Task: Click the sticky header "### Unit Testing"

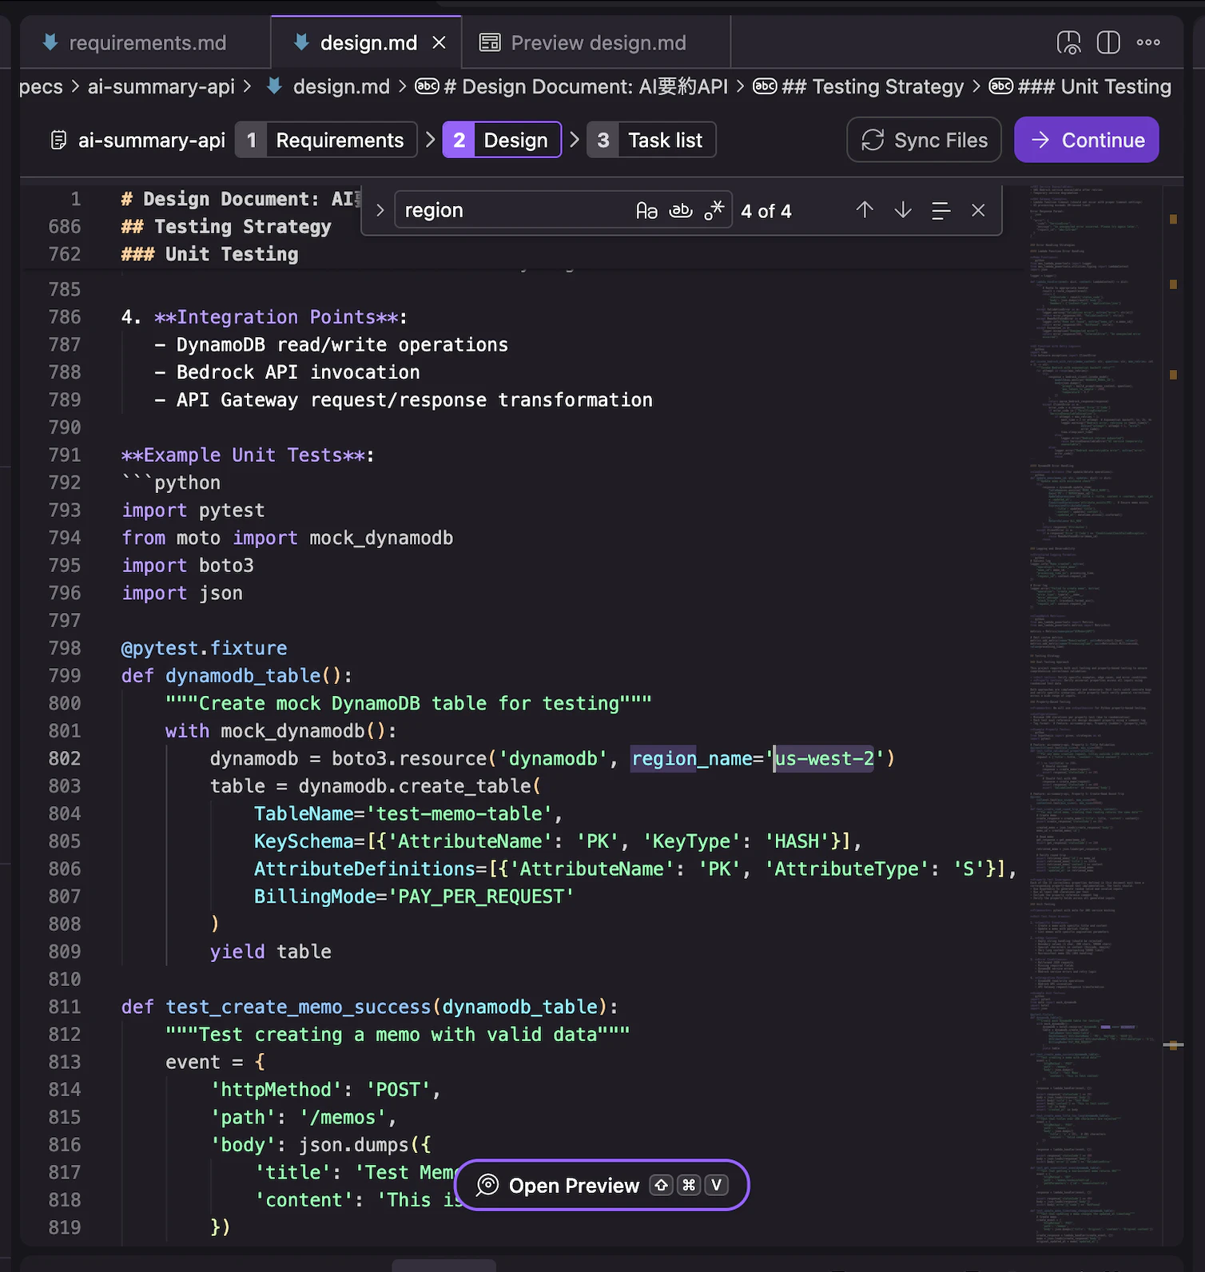Action: (x=209, y=254)
